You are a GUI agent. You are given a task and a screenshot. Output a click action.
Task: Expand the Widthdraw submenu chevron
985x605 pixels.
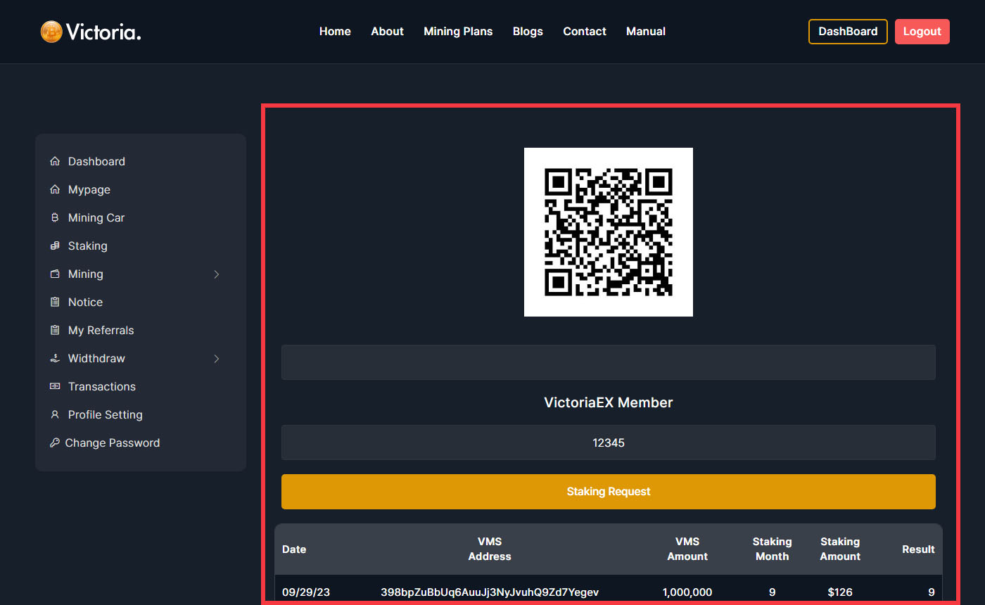[217, 359]
